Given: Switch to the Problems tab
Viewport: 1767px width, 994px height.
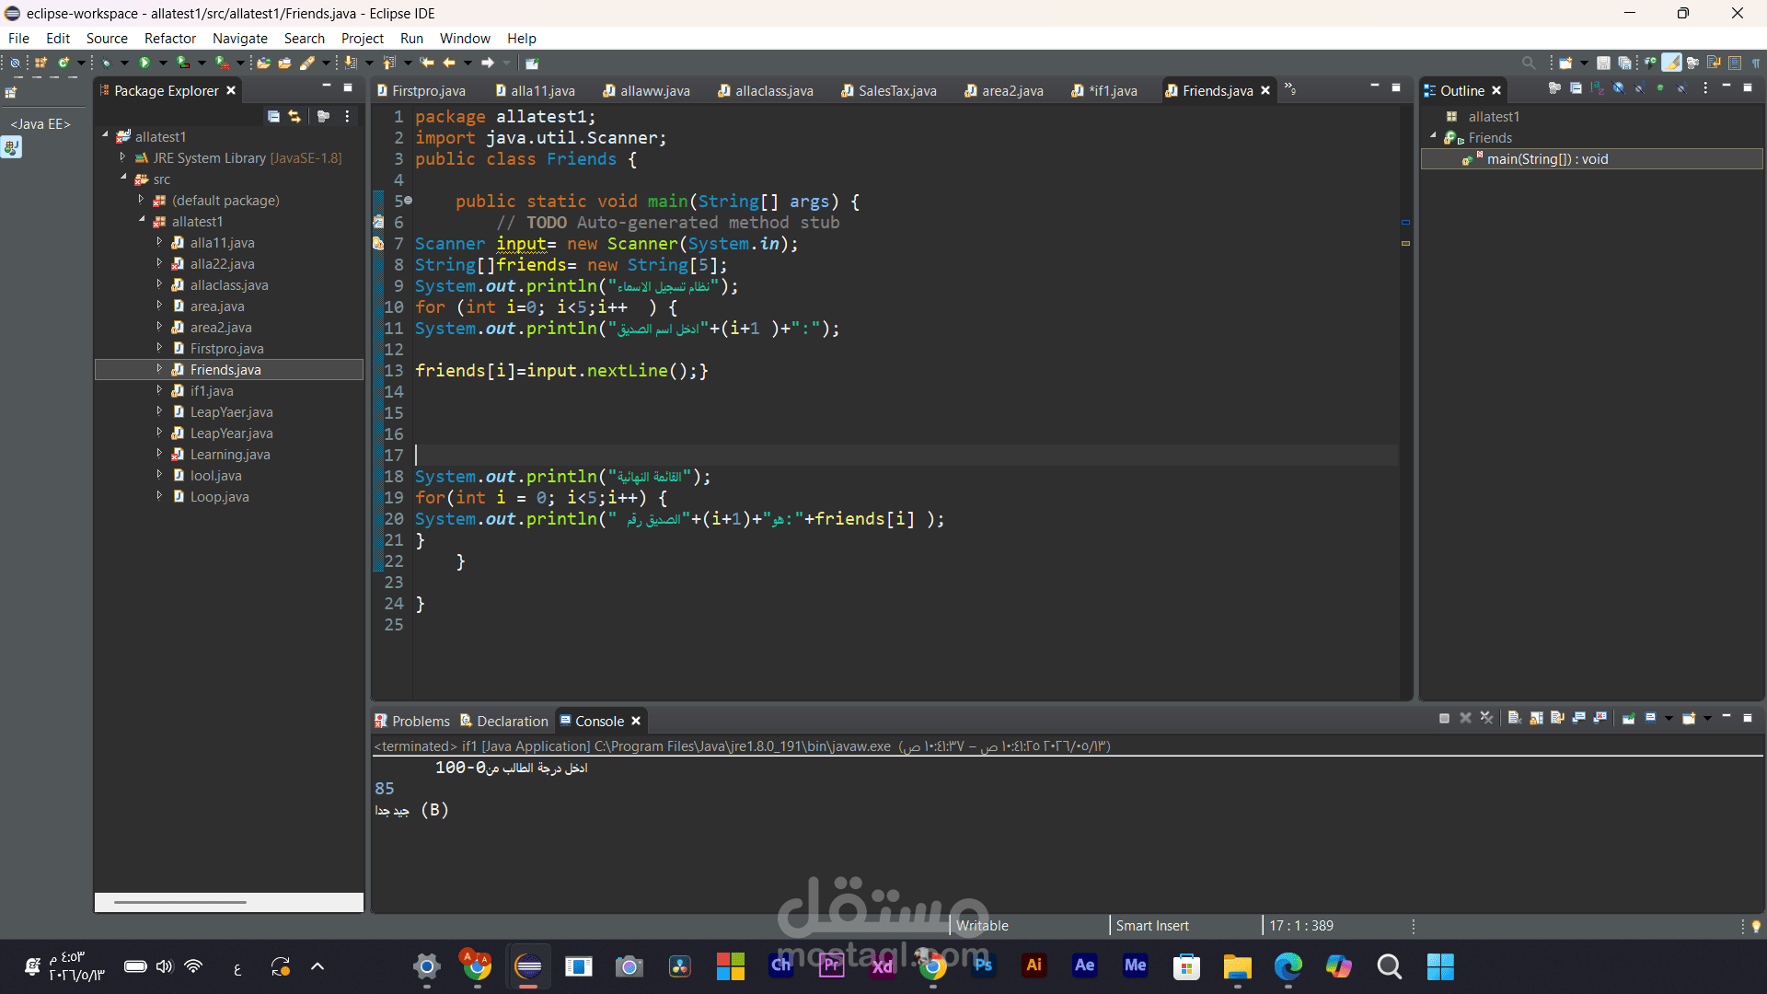Looking at the screenshot, I should click(411, 721).
